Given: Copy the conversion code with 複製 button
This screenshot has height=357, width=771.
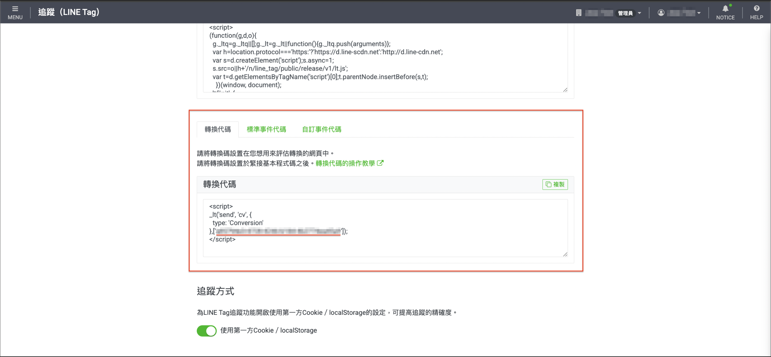Looking at the screenshot, I should [555, 184].
